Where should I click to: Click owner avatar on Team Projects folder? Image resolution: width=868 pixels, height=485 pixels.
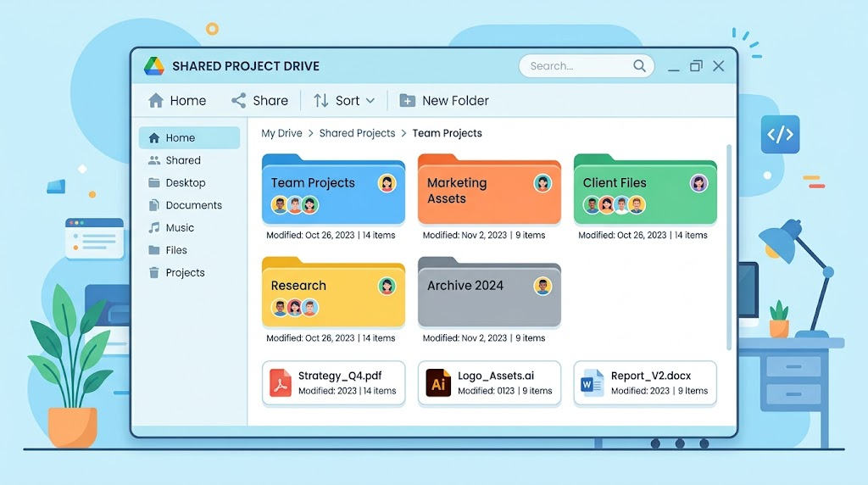click(x=387, y=183)
